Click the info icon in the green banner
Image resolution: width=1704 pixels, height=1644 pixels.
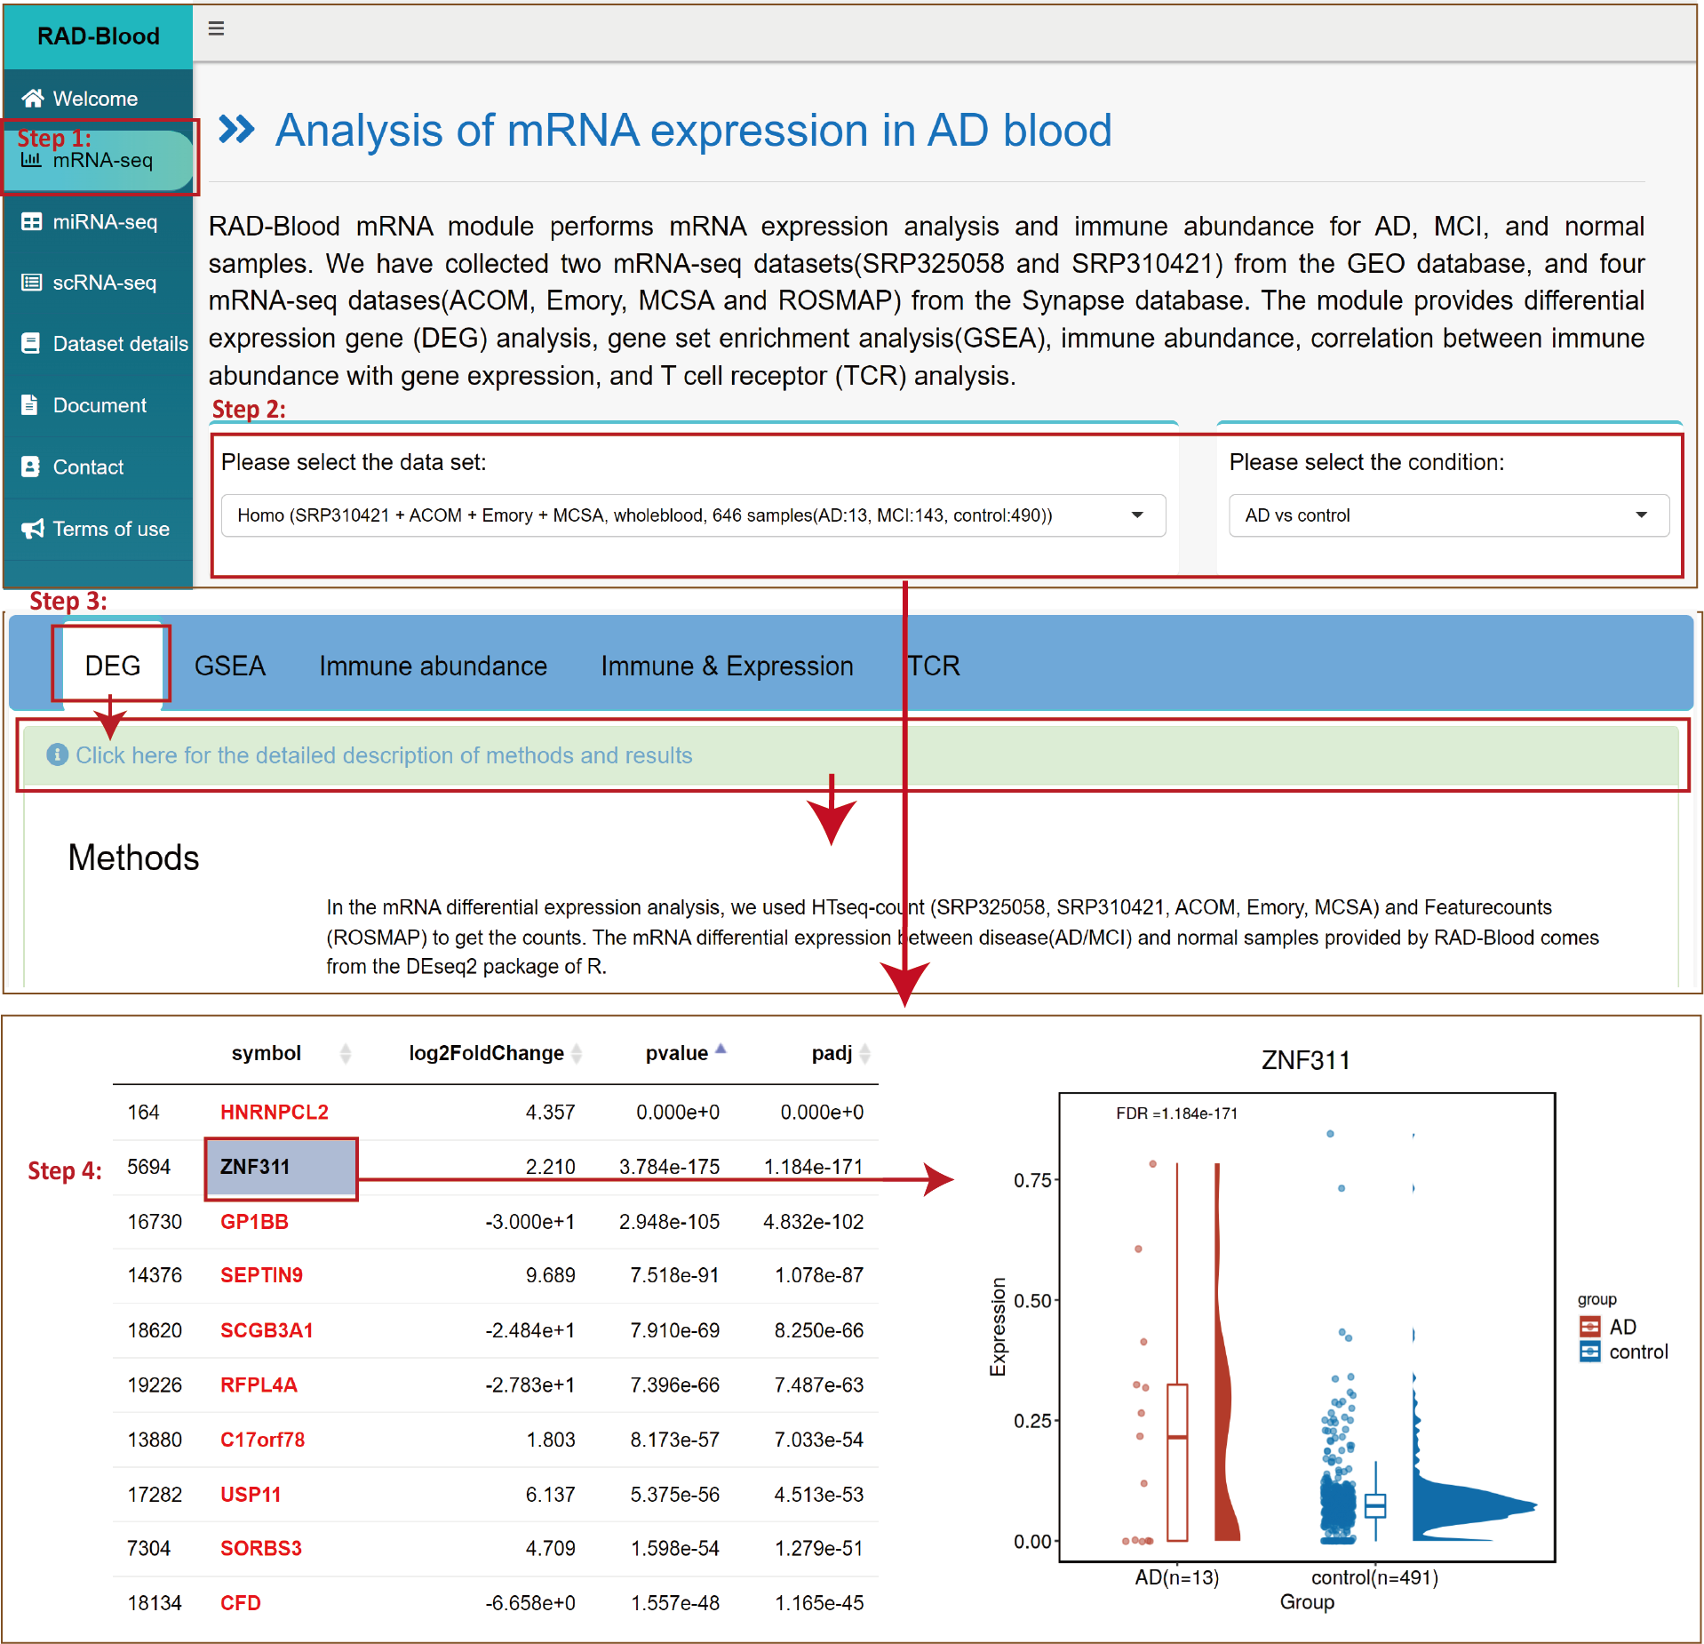[x=57, y=754]
